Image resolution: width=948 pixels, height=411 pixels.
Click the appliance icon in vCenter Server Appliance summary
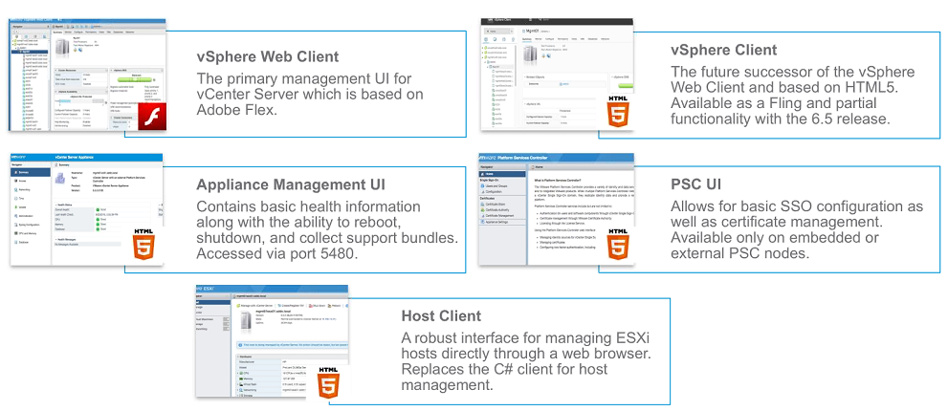point(60,179)
